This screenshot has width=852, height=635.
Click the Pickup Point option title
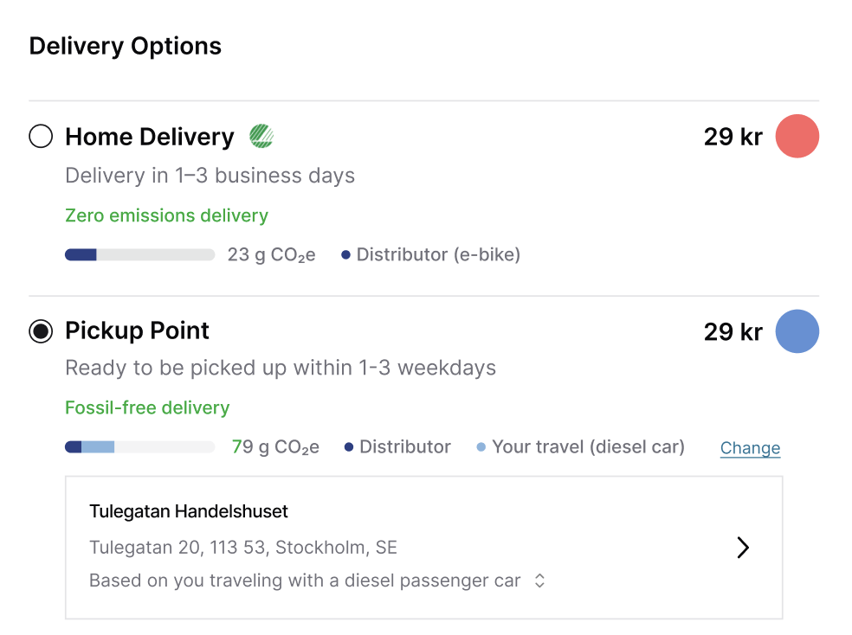click(x=138, y=331)
